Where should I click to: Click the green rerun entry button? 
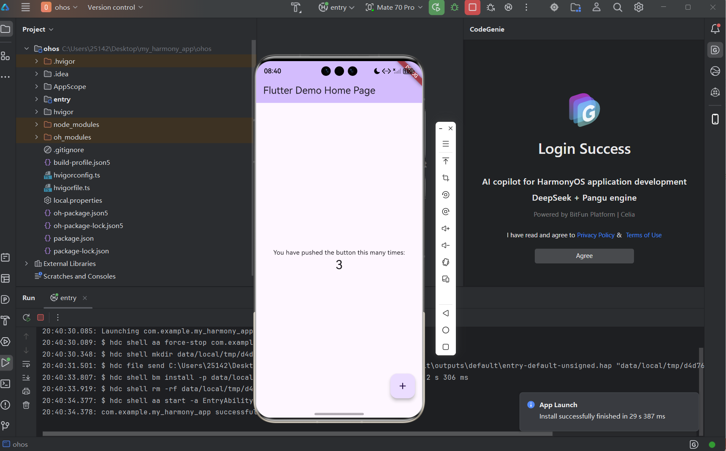pos(436,7)
